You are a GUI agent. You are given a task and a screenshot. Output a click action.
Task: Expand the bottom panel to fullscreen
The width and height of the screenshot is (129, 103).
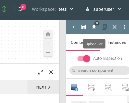[41, 72]
